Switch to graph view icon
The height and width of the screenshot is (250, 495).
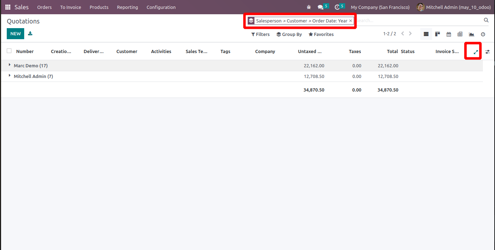(472, 34)
